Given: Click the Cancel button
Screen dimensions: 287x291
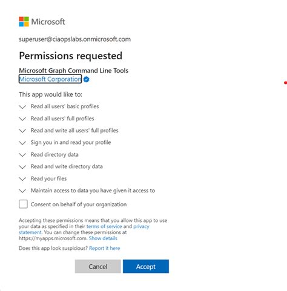Looking at the screenshot, I should tap(98, 266).
